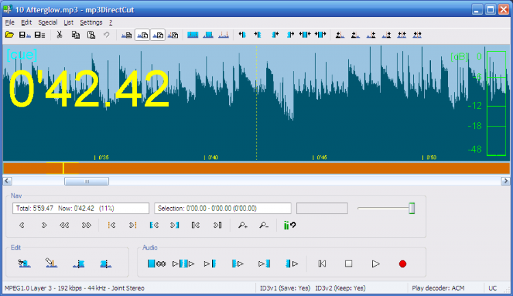
Task: Click the first icon in Edit panel
Action: point(25,263)
